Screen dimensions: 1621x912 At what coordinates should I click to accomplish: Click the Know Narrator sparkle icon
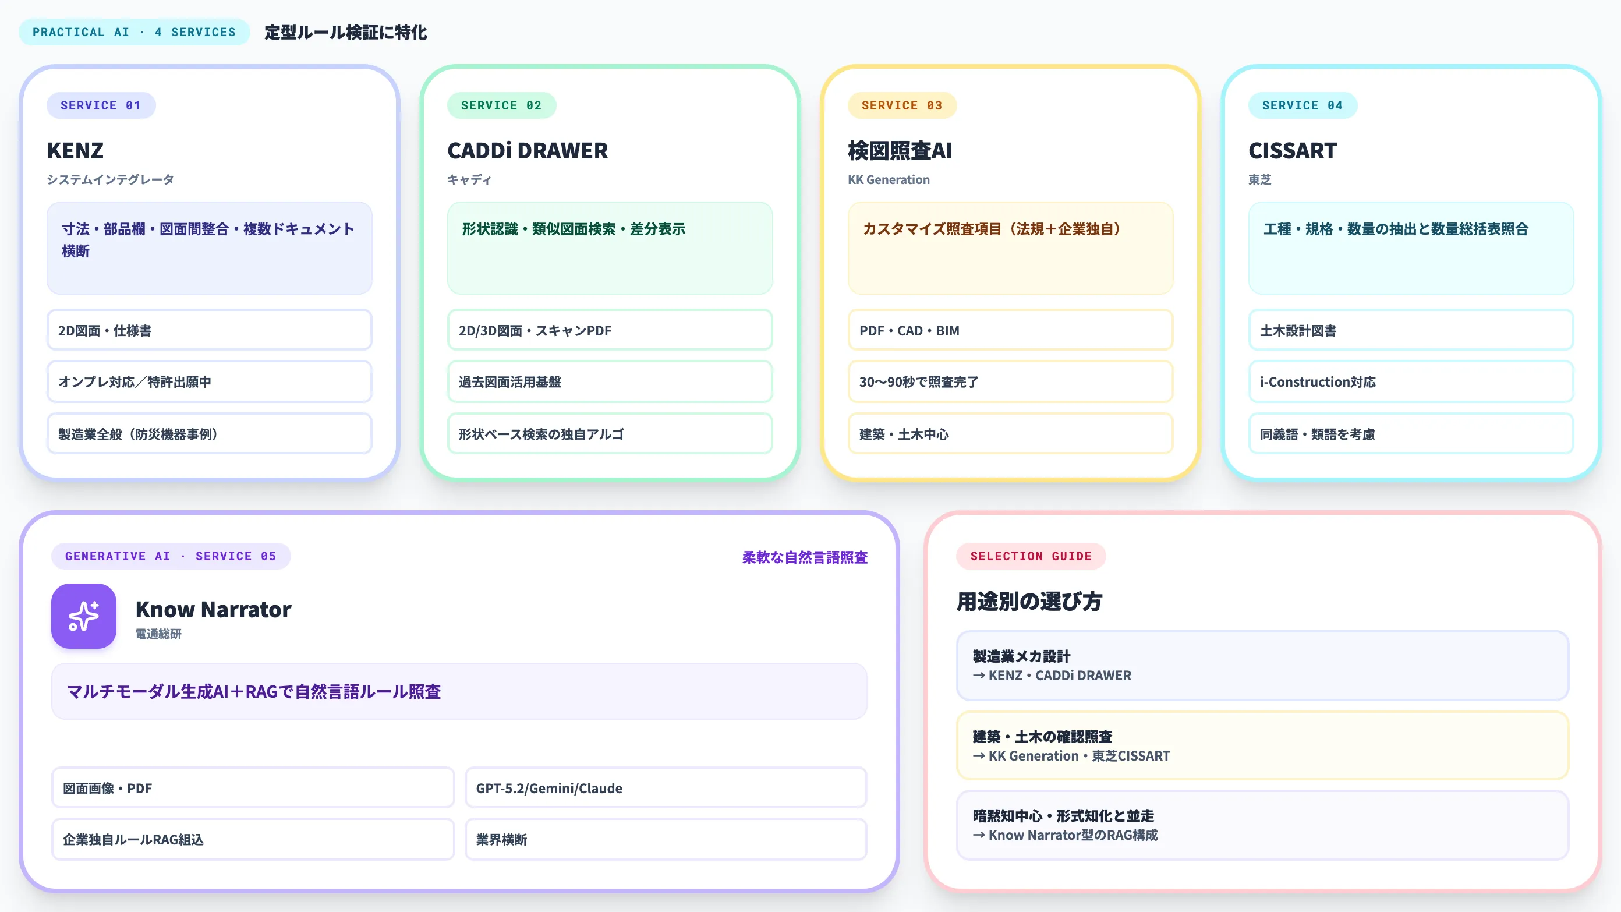pyautogui.click(x=84, y=616)
